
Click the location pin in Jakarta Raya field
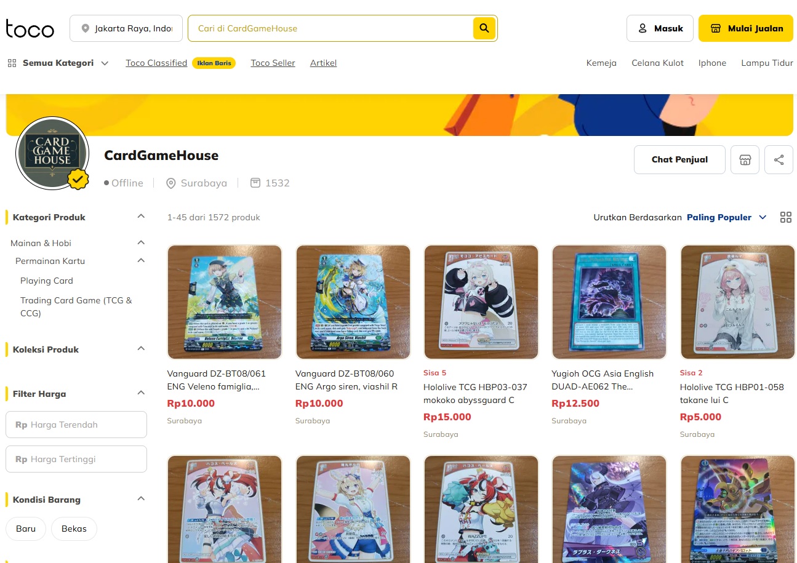[x=85, y=28]
